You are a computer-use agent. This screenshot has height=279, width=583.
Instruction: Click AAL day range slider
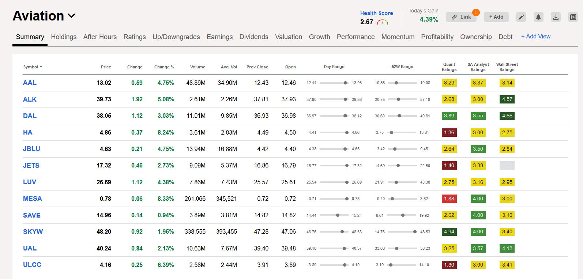pos(334,83)
